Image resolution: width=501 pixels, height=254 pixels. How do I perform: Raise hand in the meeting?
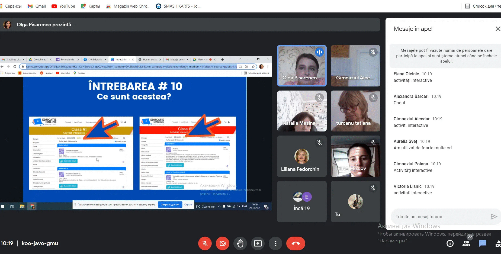(240, 243)
